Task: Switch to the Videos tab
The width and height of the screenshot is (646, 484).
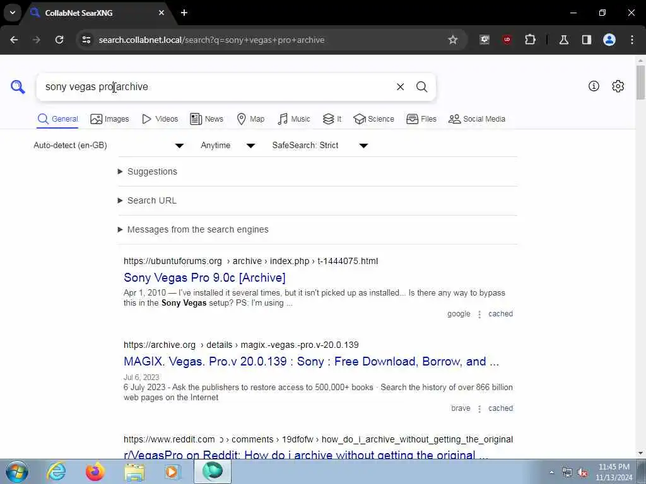Action: [x=160, y=119]
